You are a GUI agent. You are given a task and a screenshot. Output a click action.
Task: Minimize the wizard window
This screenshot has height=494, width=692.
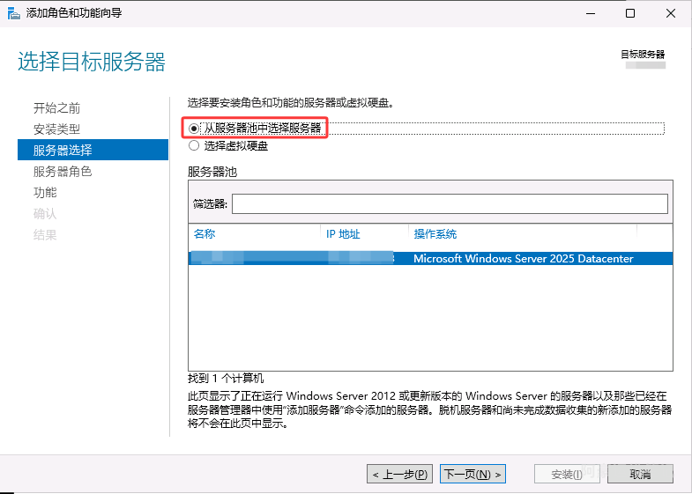coord(590,13)
